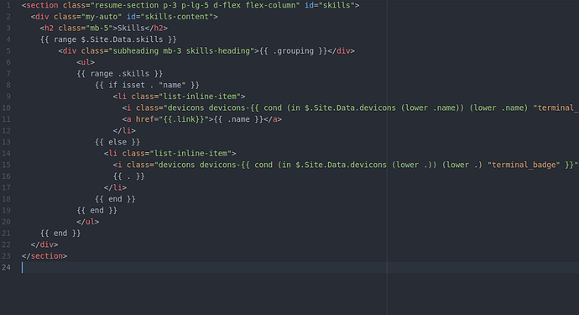Click "cond" keyword on line 10
579x315 pixels.
coord(273,108)
